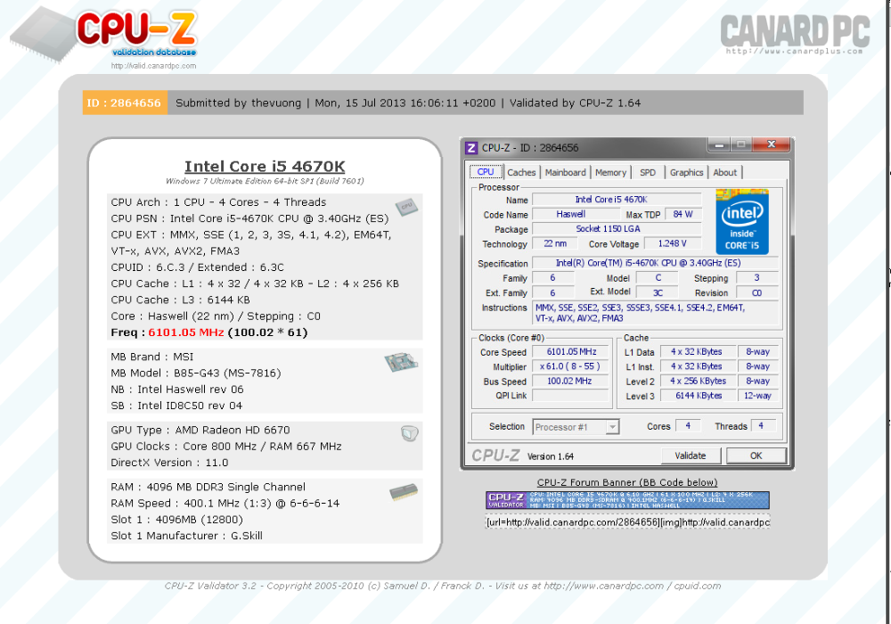891x624 pixels.
Task: Click the CPUID : 6.C.3 / Extended line
Action: [197, 267]
